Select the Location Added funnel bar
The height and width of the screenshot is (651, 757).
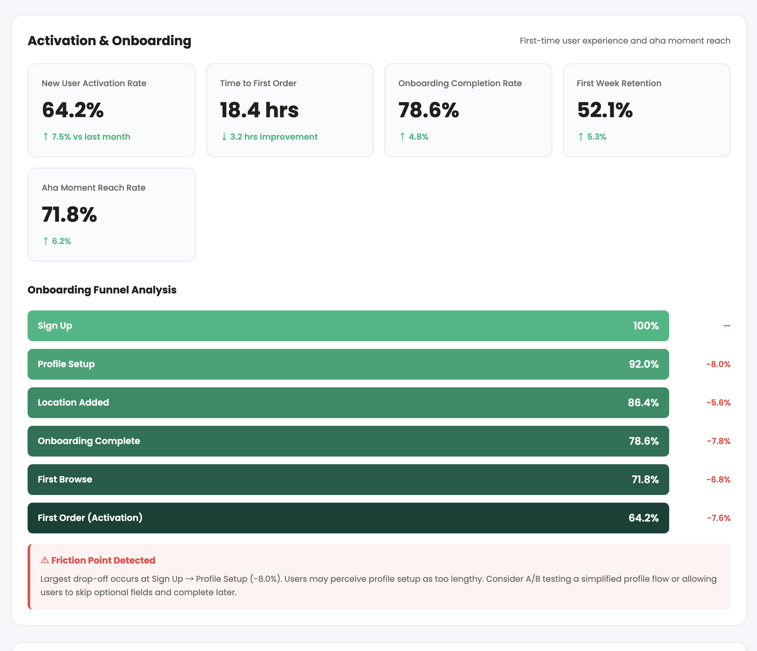click(x=348, y=403)
